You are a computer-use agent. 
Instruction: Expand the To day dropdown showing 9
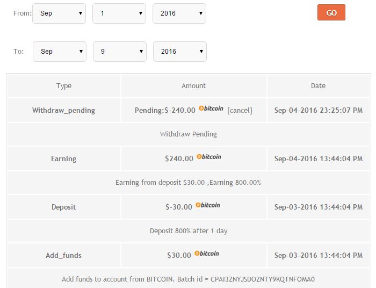(120, 52)
